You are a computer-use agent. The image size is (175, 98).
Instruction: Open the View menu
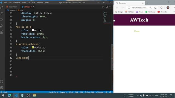[x=24, y=2]
